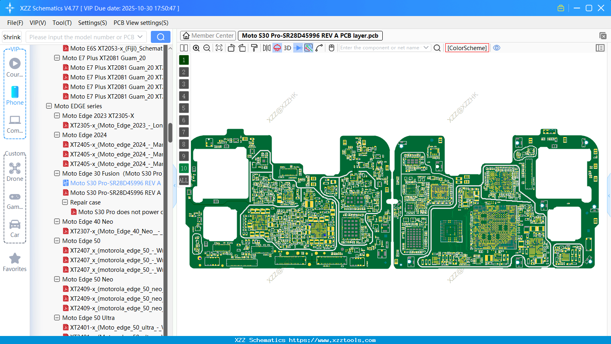Click the Shrink button above the sidebar
611x344 pixels.
pos(12,37)
